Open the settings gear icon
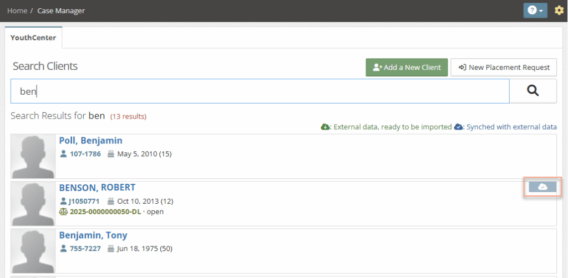Screen dimensions: 568x278 tap(559, 11)
